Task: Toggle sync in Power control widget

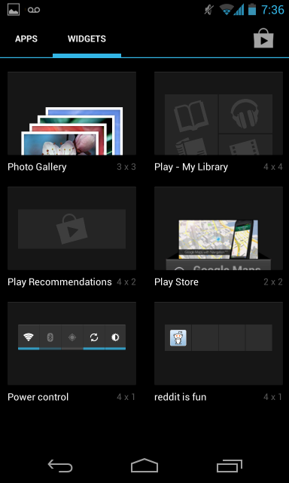Action: click(94, 337)
